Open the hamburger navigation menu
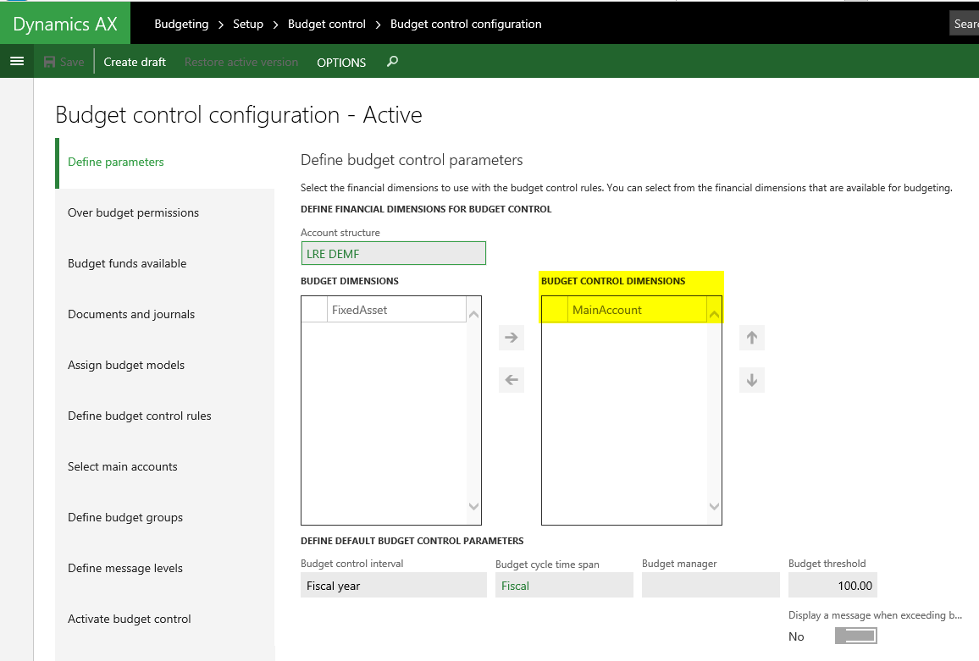 click(x=16, y=61)
